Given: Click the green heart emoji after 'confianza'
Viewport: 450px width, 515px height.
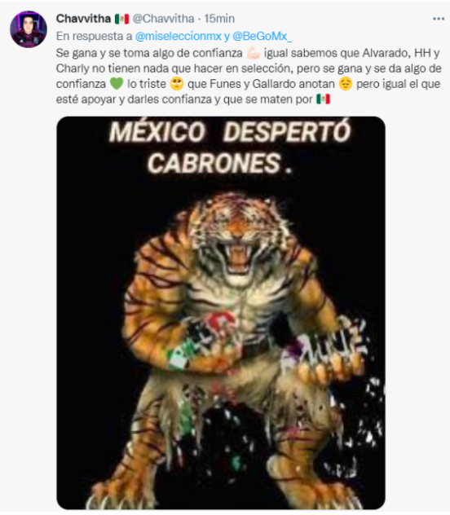Looking at the screenshot, I should (x=117, y=83).
